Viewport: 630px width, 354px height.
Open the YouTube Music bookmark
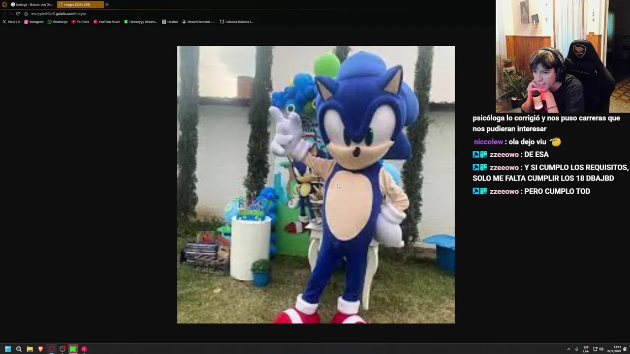pyautogui.click(x=107, y=22)
